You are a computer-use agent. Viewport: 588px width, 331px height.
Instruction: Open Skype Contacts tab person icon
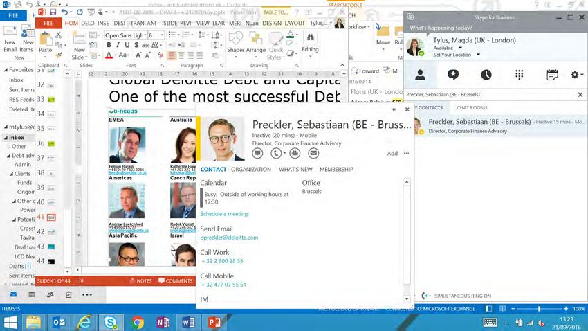click(420, 75)
